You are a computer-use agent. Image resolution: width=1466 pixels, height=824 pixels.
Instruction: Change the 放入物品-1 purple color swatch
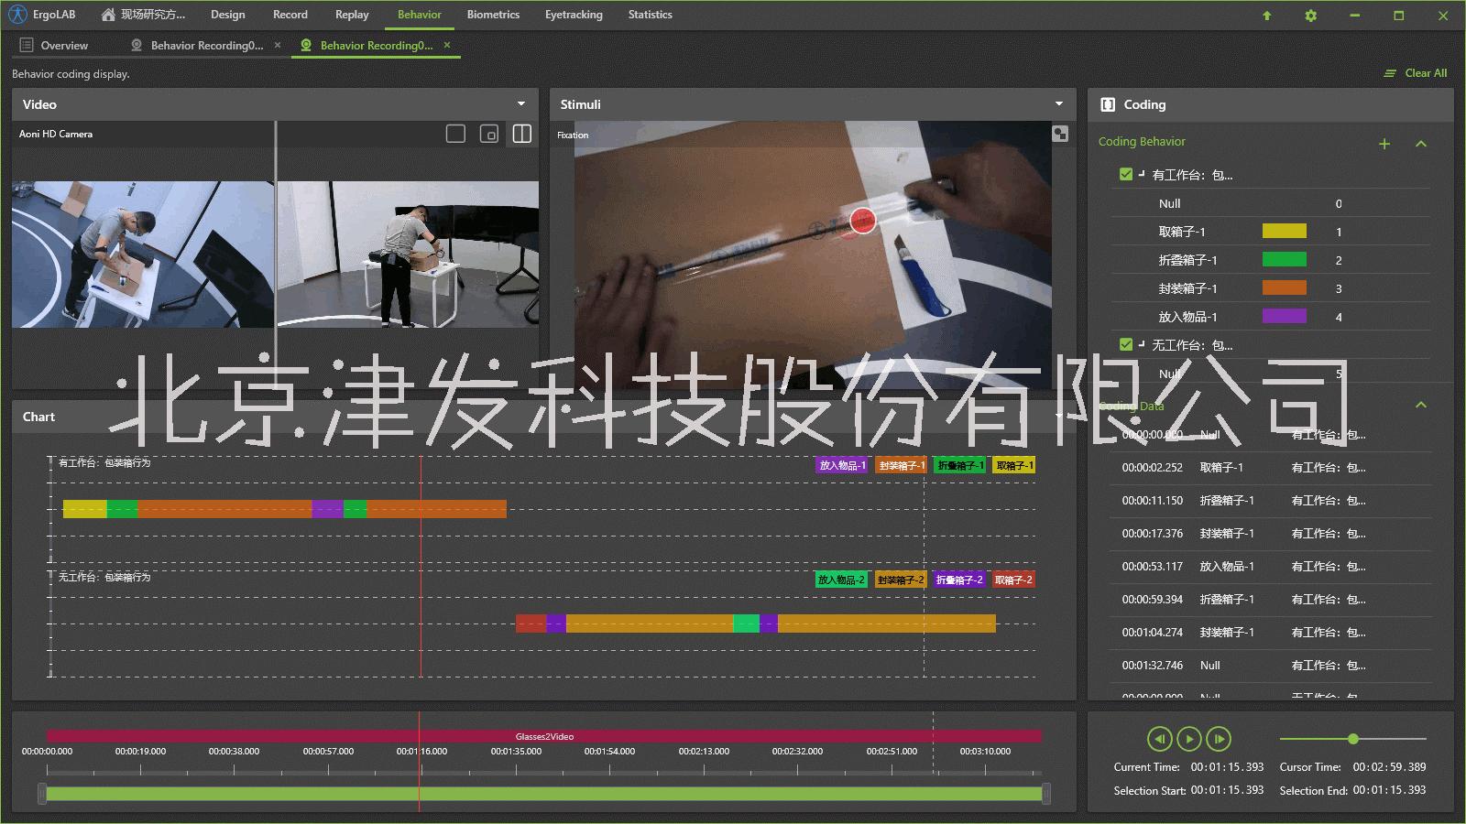[1285, 317]
